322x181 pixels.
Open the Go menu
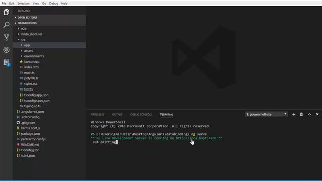point(44,4)
